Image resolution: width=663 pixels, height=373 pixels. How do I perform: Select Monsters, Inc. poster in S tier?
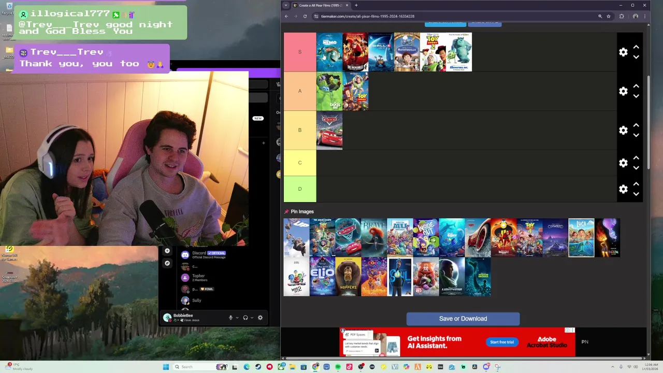[x=459, y=52]
